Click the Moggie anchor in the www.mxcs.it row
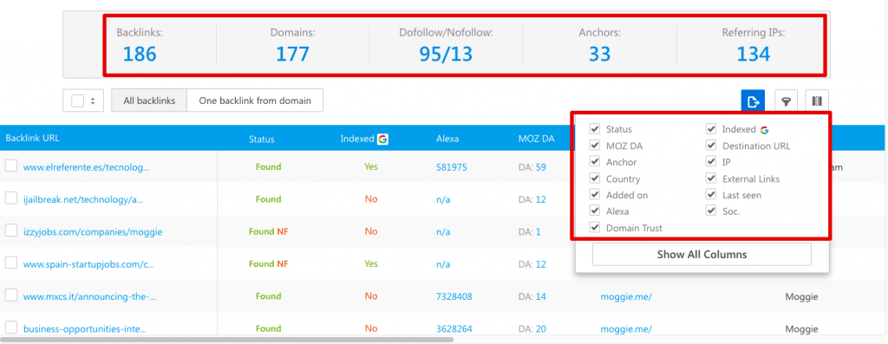888x344 pixels. click(x=801, y=296)
